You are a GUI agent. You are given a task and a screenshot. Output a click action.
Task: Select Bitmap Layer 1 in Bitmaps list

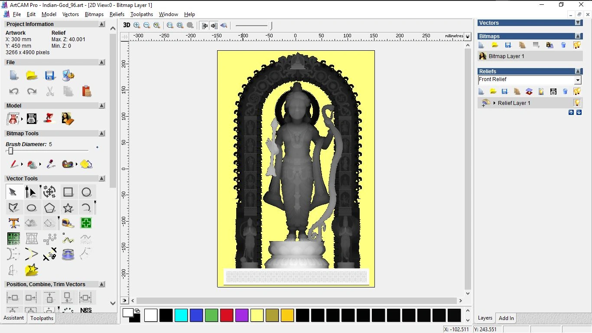(506, 56)
